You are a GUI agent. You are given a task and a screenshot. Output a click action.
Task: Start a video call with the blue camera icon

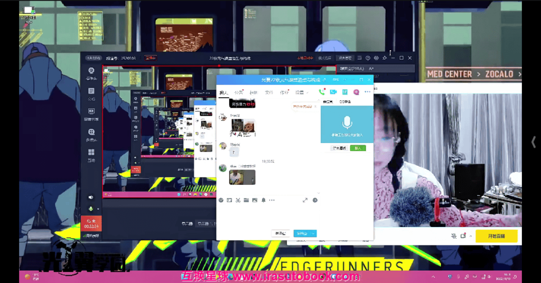pos(333,92)
